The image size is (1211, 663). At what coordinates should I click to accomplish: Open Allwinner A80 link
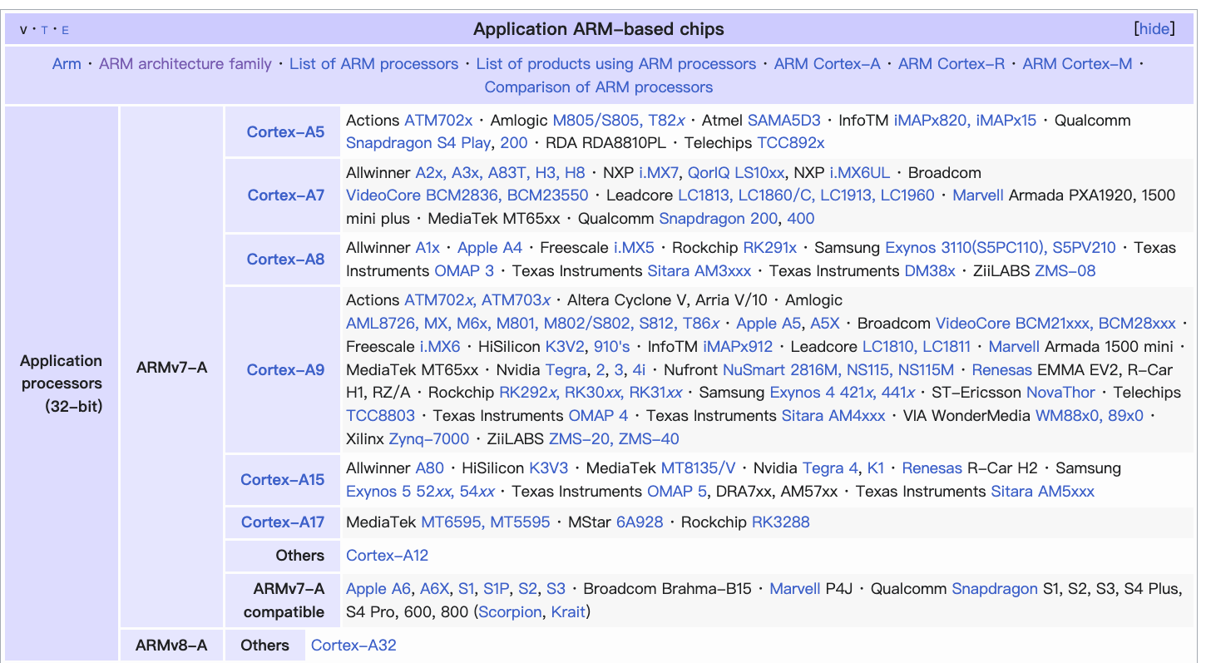click(x=430, y=468)
